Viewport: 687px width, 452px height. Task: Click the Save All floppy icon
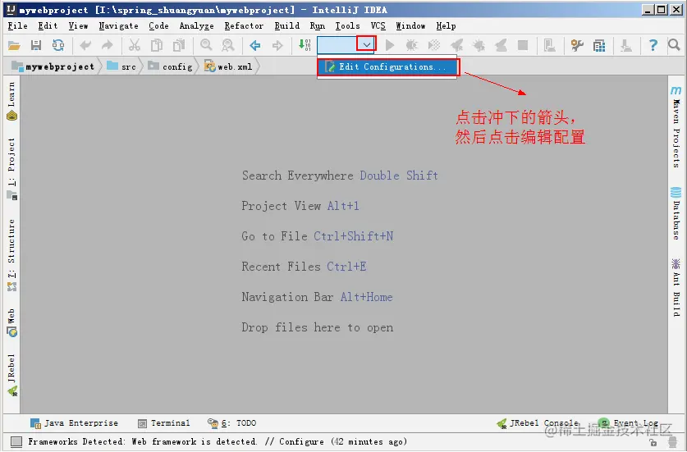coord(36,45)
